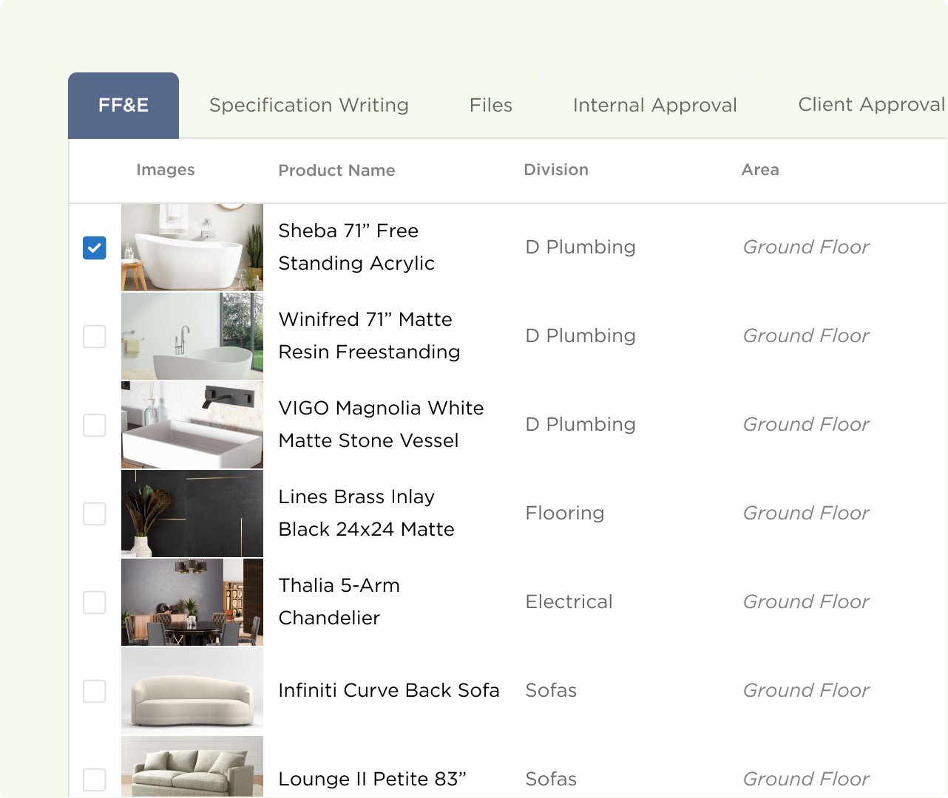Open the black brass inlay tile thumbnail
The width and height of the screenshot is (948, 798).
tap(192, 514)
